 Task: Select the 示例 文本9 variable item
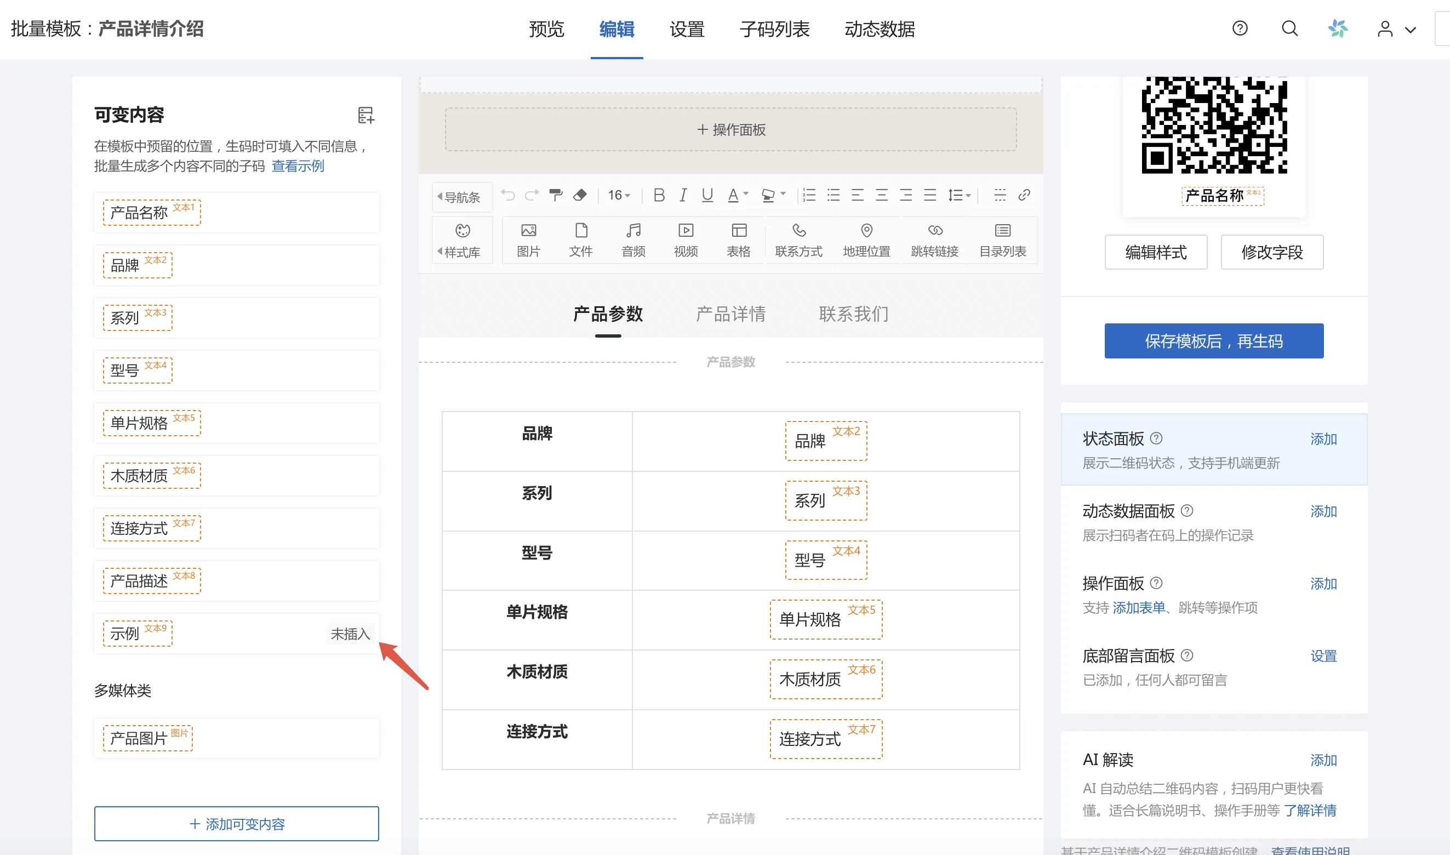(x=236, y=634)
